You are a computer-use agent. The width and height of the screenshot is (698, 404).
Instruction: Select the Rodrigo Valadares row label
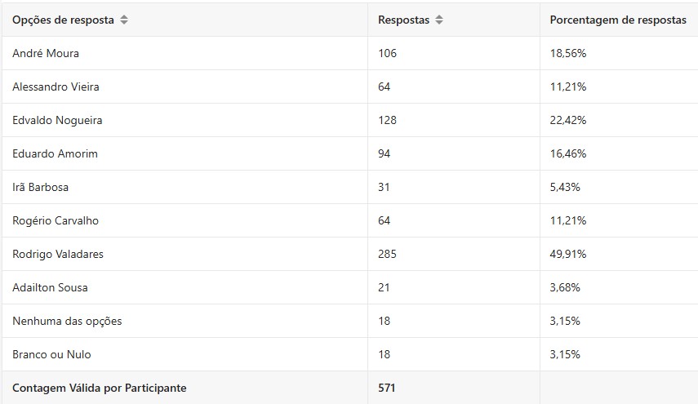pos(58,254)
